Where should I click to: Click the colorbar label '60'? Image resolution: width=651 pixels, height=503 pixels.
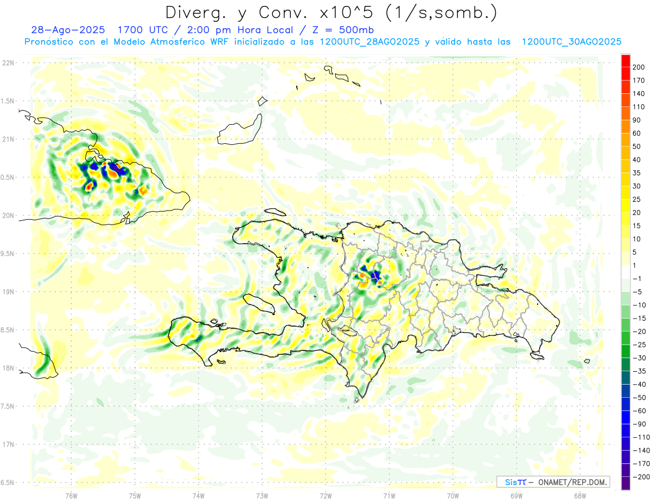[637, 133]
